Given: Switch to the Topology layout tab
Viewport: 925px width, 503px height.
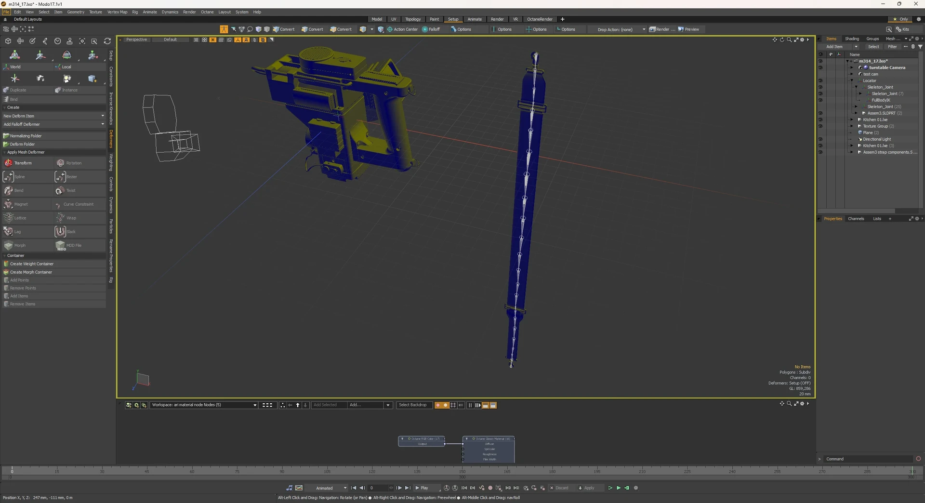Looking at the screenshot, I should tap(413, 19).
